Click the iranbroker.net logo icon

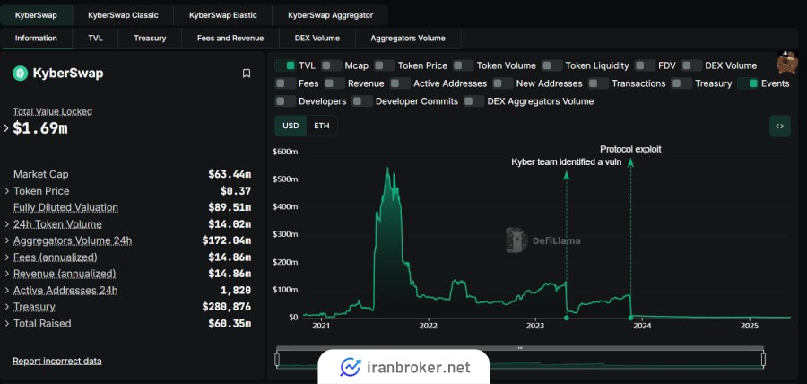[x=351, y=367]
